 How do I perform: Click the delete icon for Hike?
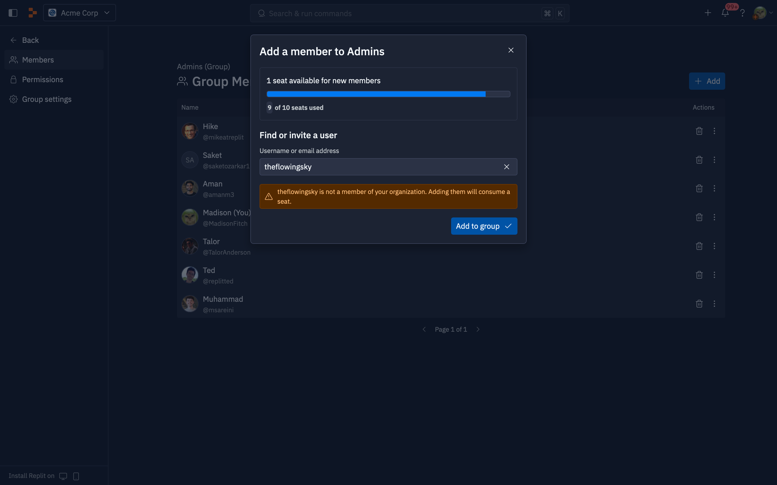699,131
